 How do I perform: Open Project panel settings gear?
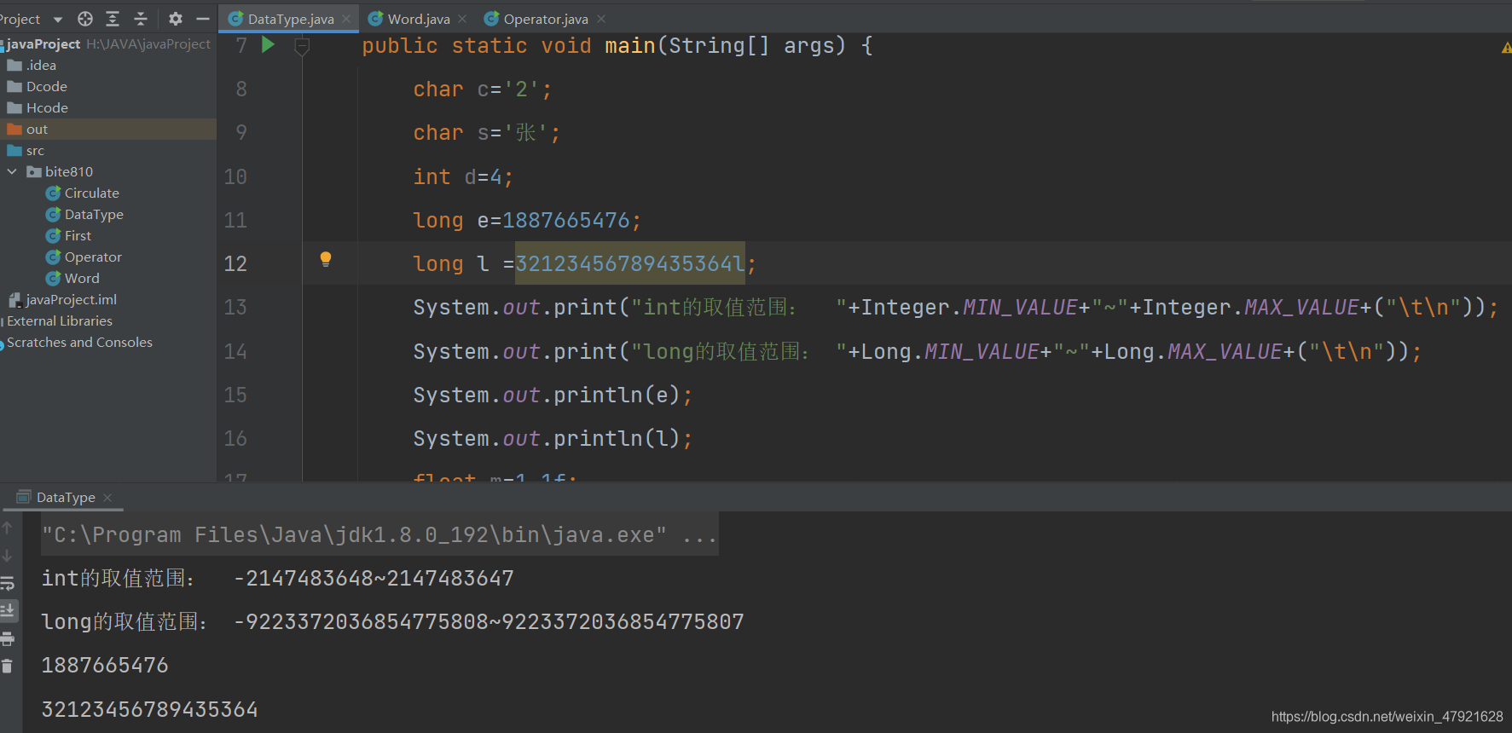click(x=176, y=19)
